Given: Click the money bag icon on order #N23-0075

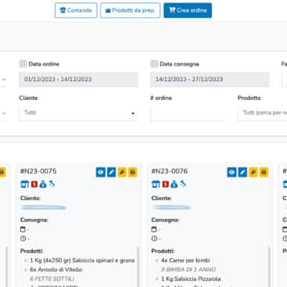Looking at the screenshot, I should coord(43,185).
